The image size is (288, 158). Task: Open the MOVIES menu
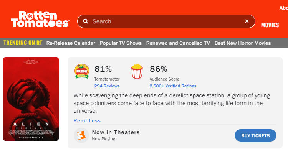coord(270,25)
